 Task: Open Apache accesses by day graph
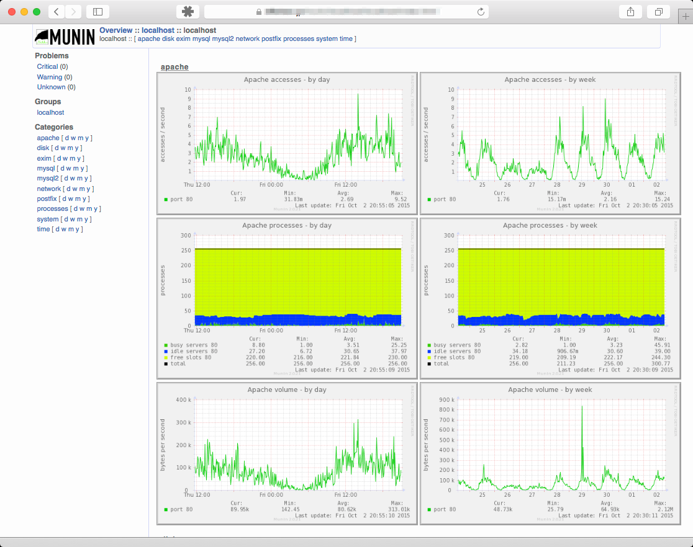click(x=288, y=143)
